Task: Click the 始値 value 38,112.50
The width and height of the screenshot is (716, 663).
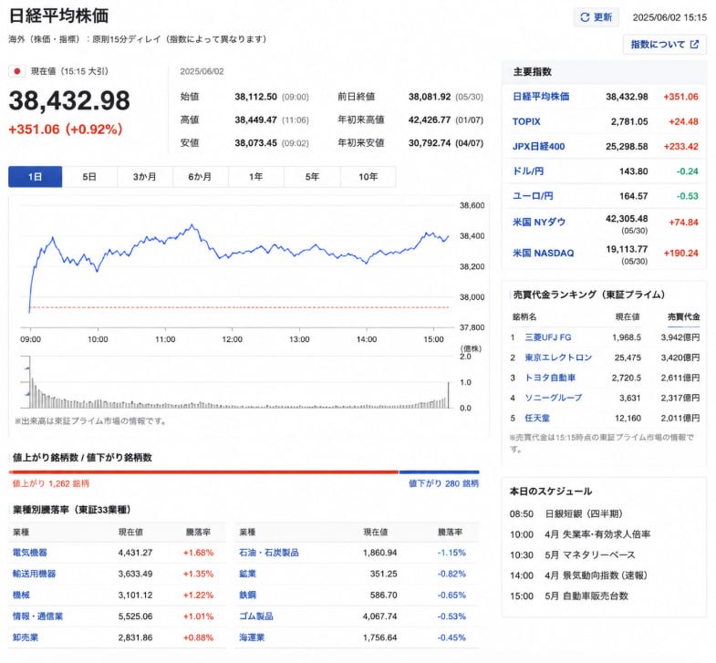Action: click(255, 97)
